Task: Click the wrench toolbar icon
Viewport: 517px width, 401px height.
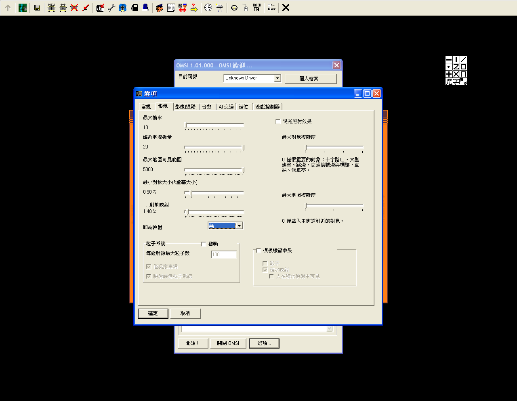Action: 111,8
